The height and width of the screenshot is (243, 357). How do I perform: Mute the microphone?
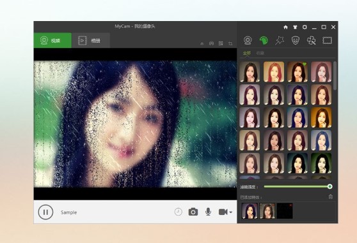point(208,212)
